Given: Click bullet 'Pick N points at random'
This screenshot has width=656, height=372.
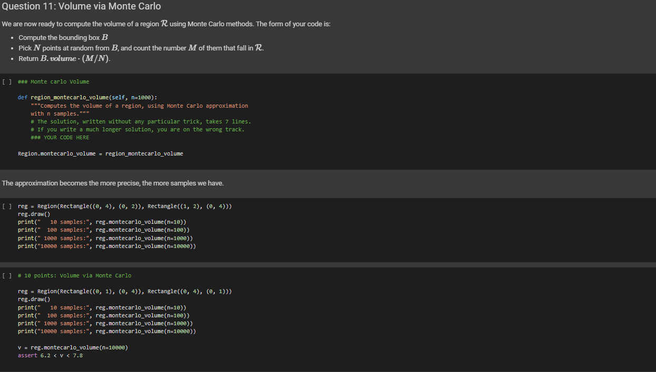Looking at the screenshot, I should (x=141, y=48).
